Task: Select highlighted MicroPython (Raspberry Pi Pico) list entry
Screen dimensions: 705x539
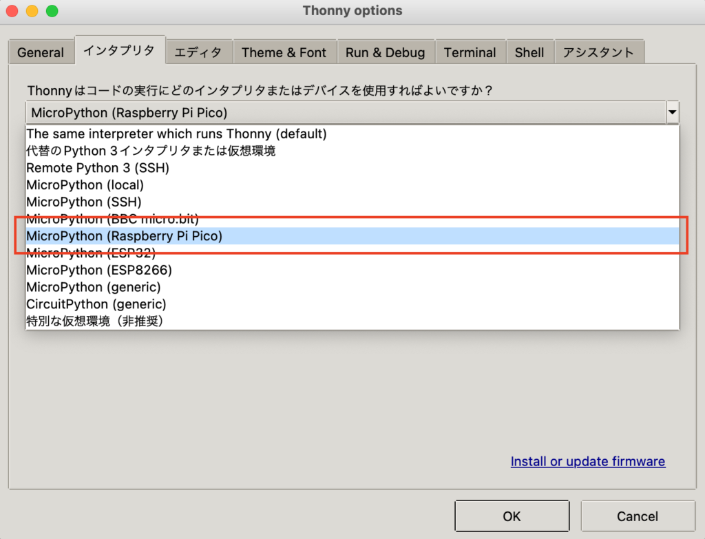Action: point(352,236)
